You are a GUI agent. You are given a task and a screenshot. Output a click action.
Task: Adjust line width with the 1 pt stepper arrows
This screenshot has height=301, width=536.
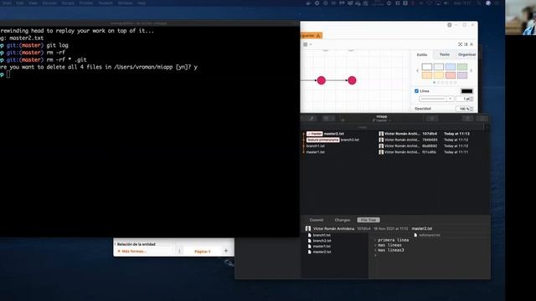[472, 99]
